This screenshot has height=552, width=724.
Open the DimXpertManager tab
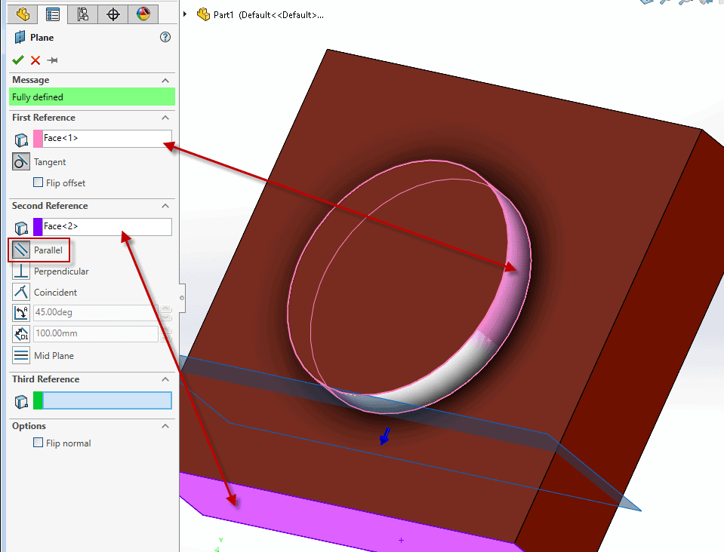click(x=112, y=14)
